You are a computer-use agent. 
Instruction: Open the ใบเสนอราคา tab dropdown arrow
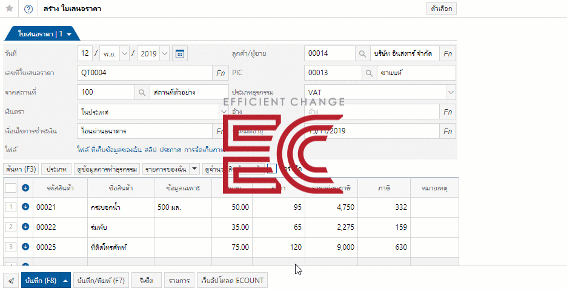click(x=69, y=35)
